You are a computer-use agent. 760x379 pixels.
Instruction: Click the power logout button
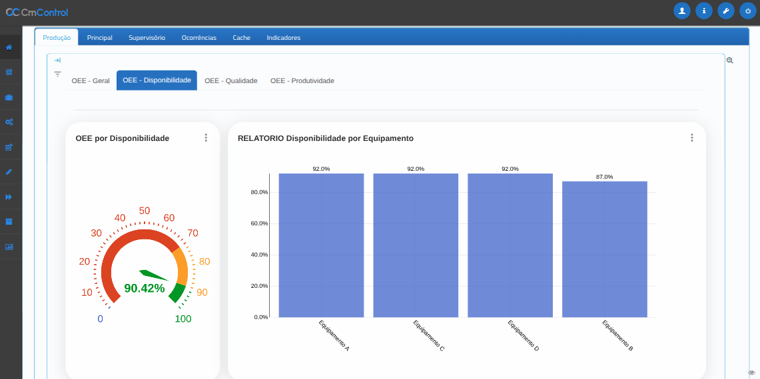click(x=747, y=11)
